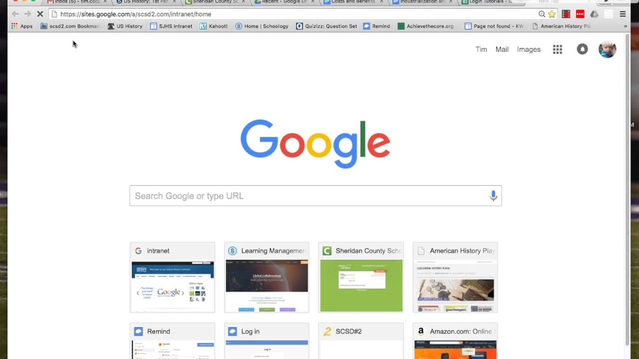The width and height of the screenshot is (639, 359).
Task: Open Learning Management thumbnail tile
Action: pyautogui.click(x=267, y=278)
